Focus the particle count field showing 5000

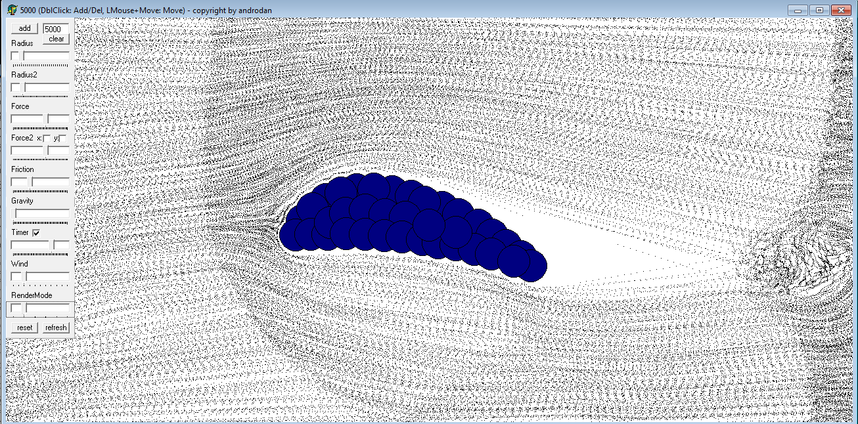(56, 29)
